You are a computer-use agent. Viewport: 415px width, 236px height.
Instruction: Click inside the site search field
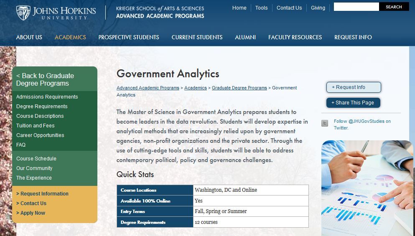coord(356,7)
